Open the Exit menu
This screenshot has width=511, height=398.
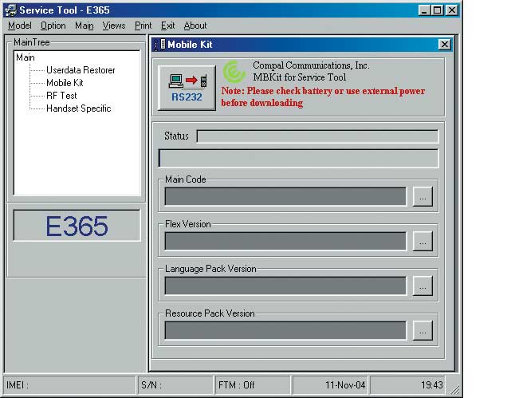click(x=167, y=26)
